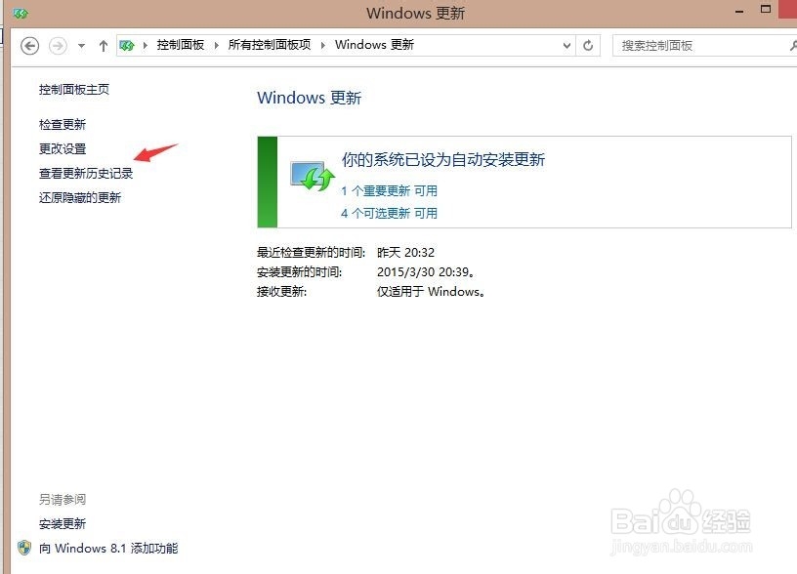The width and height of the screenshot is (797, 574).
Task: Click 检查更新 in the sidebar
Action: coord(63,124)
